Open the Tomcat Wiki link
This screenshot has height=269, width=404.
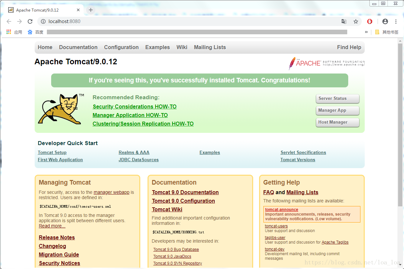(x=167, y=209)
